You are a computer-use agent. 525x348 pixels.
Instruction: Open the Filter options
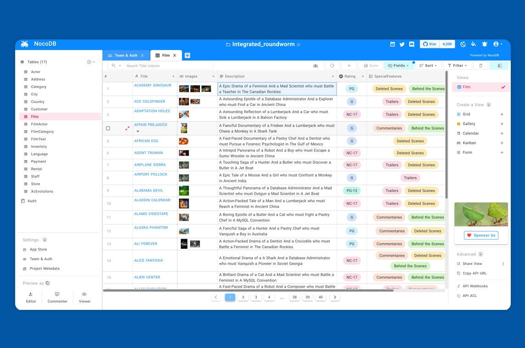(x=457, y=65)
